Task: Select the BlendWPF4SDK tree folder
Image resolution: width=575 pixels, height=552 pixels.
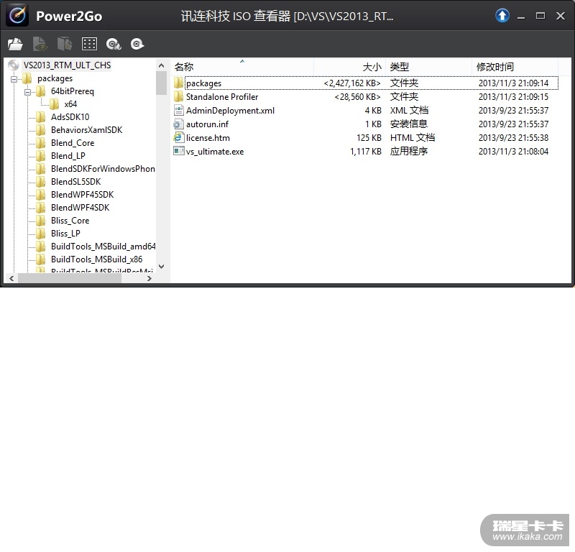Action: 80,208
